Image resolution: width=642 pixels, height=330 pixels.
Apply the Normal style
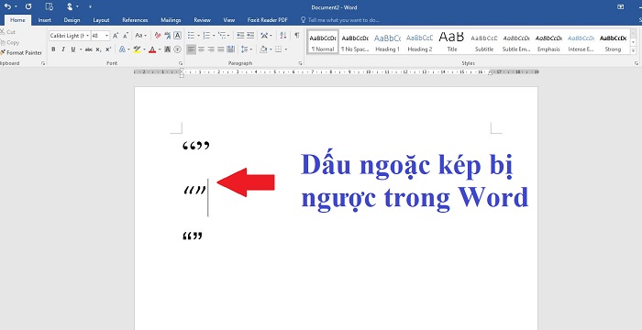[323, 42]
